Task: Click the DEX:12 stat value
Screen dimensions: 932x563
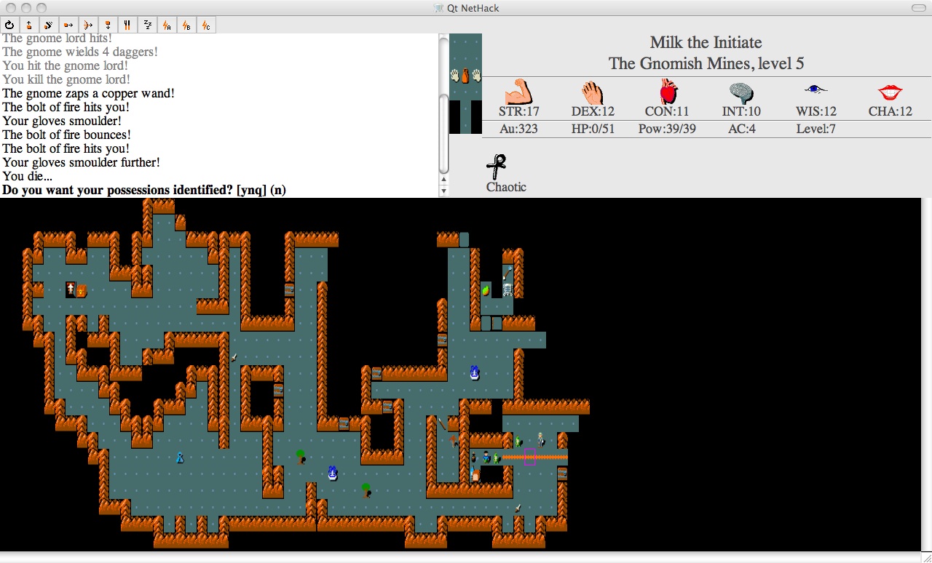Action: (x=594, y=111)
